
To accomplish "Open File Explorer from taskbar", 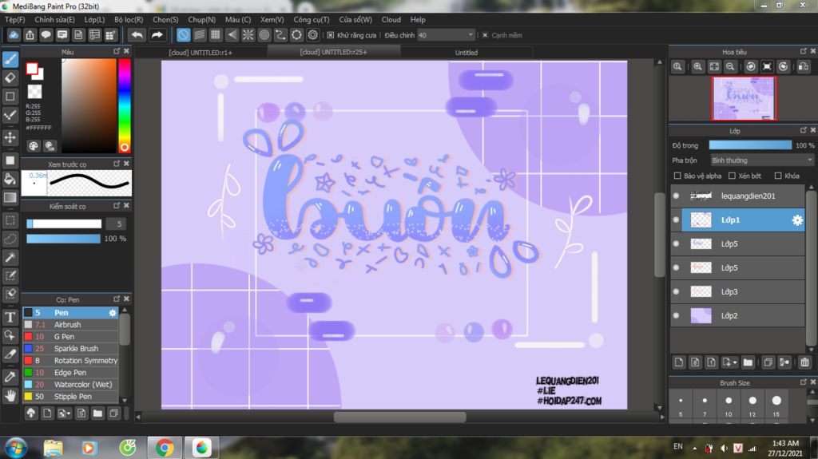I will [54, 448].
